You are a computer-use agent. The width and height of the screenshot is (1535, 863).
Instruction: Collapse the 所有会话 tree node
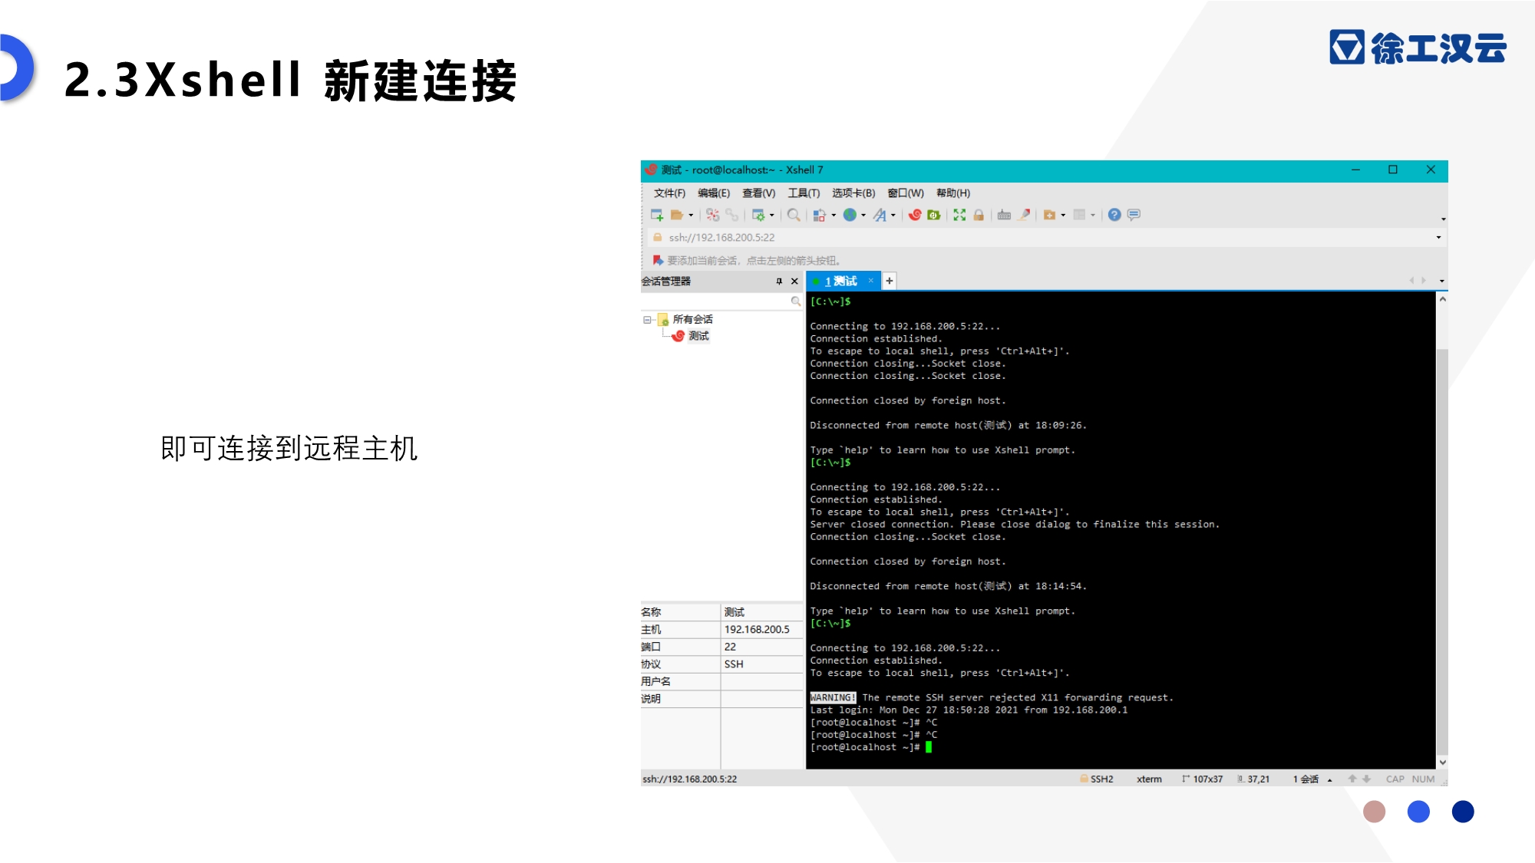coord(647,320)
